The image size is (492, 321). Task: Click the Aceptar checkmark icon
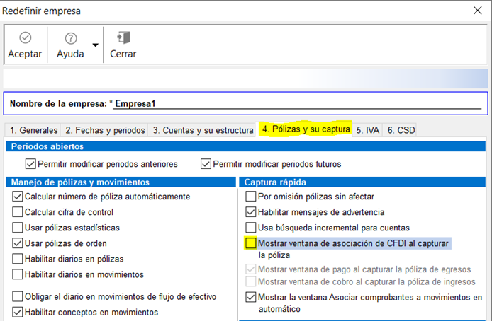[24, 38]
